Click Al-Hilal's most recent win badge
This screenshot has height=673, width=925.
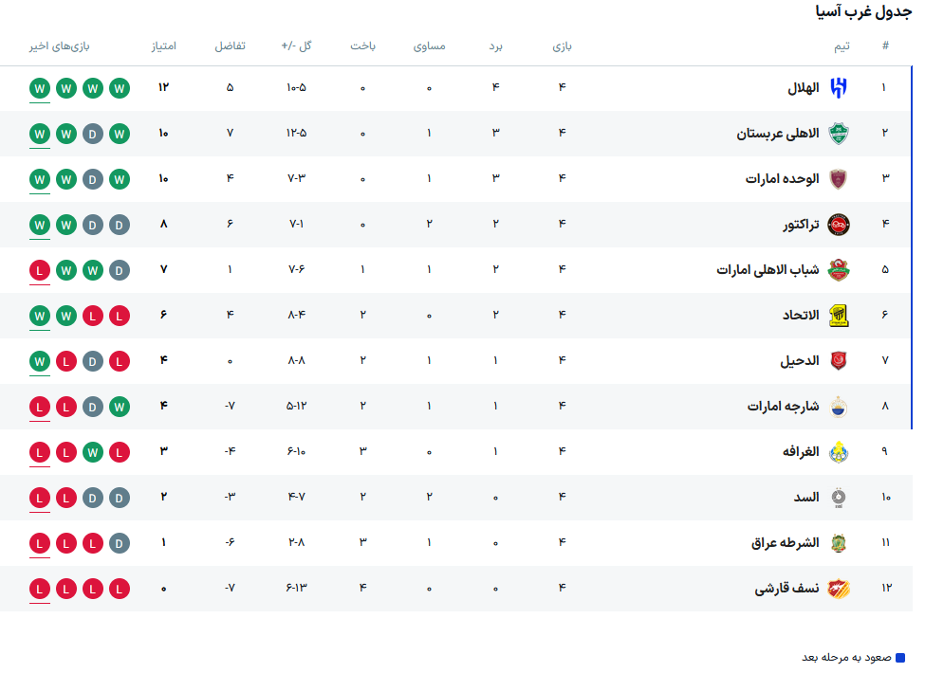point(40,88)
